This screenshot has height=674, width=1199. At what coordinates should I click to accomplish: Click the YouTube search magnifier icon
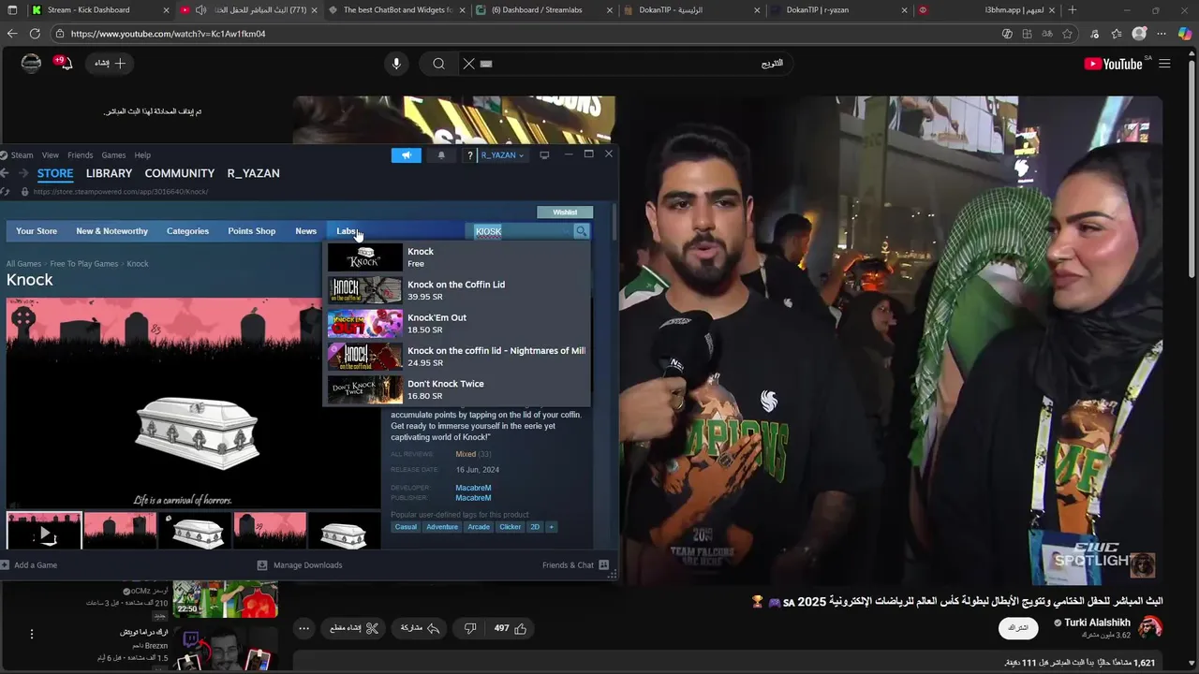pyautogui.click(x=439, y=64)
